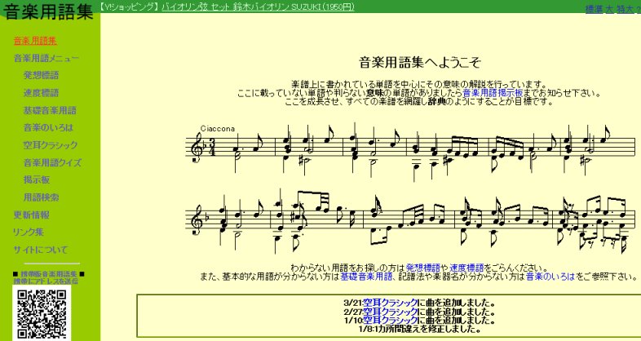Image resolution: width=641 pixels, height=341 pixels.
Task: Open 空耳クラシック link in 1/10 update
Action: pyautogui.click(x=391, y=320)
